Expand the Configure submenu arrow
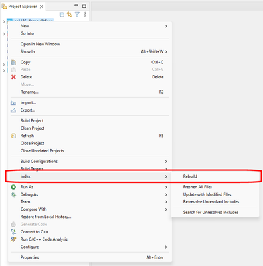Viewport: 263px width, 266px height. pyautogui.click(x=166, y=247)
